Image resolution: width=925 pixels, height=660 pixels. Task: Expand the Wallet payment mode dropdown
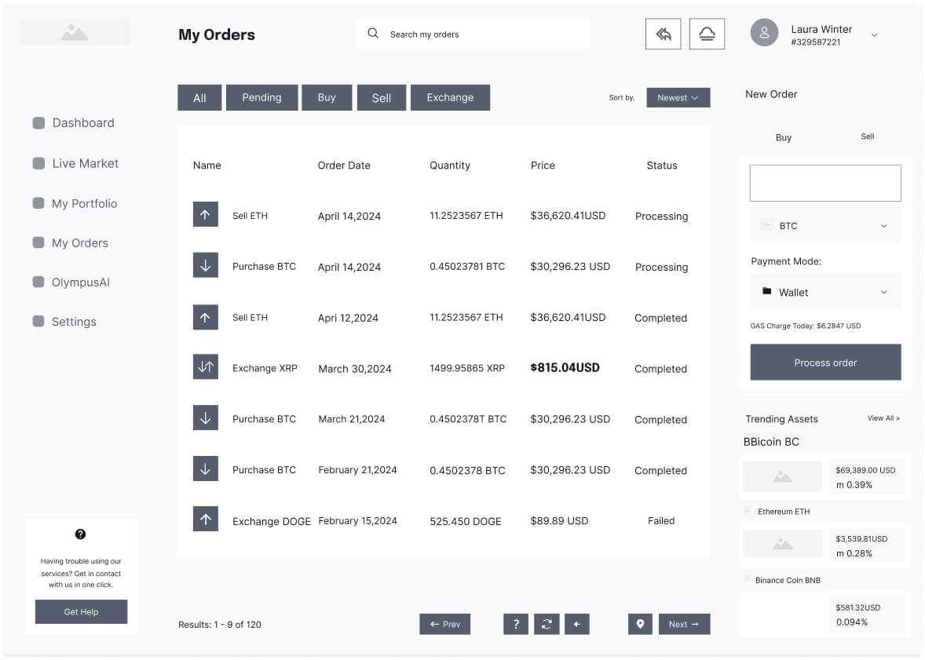click(x=825, y=292)
